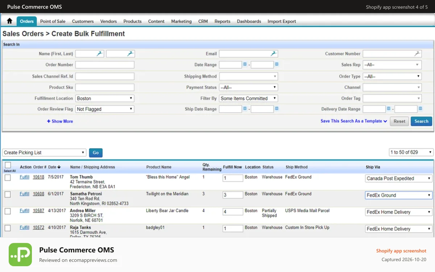Open the Dashboards tab

(x=249, y=21)
